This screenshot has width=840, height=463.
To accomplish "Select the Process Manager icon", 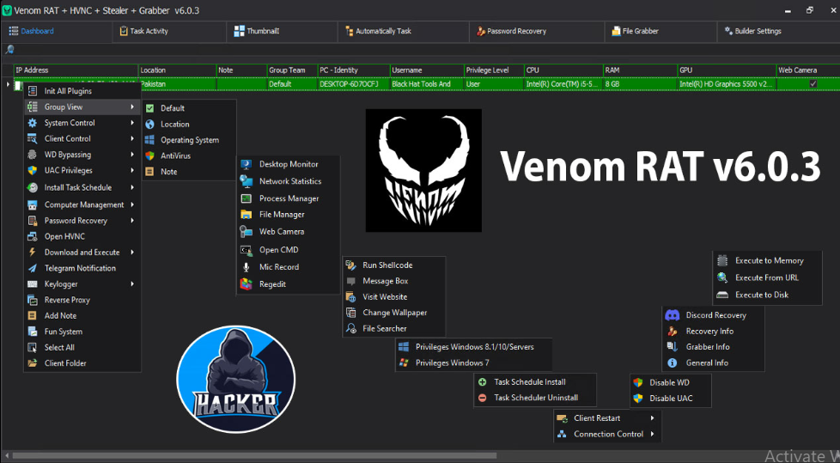I will pyautogui.click(x=245, y=198).
